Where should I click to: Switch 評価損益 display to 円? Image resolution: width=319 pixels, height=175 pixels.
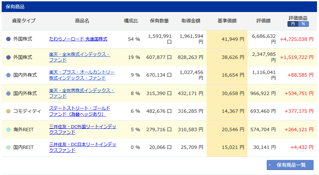[293, 24]
